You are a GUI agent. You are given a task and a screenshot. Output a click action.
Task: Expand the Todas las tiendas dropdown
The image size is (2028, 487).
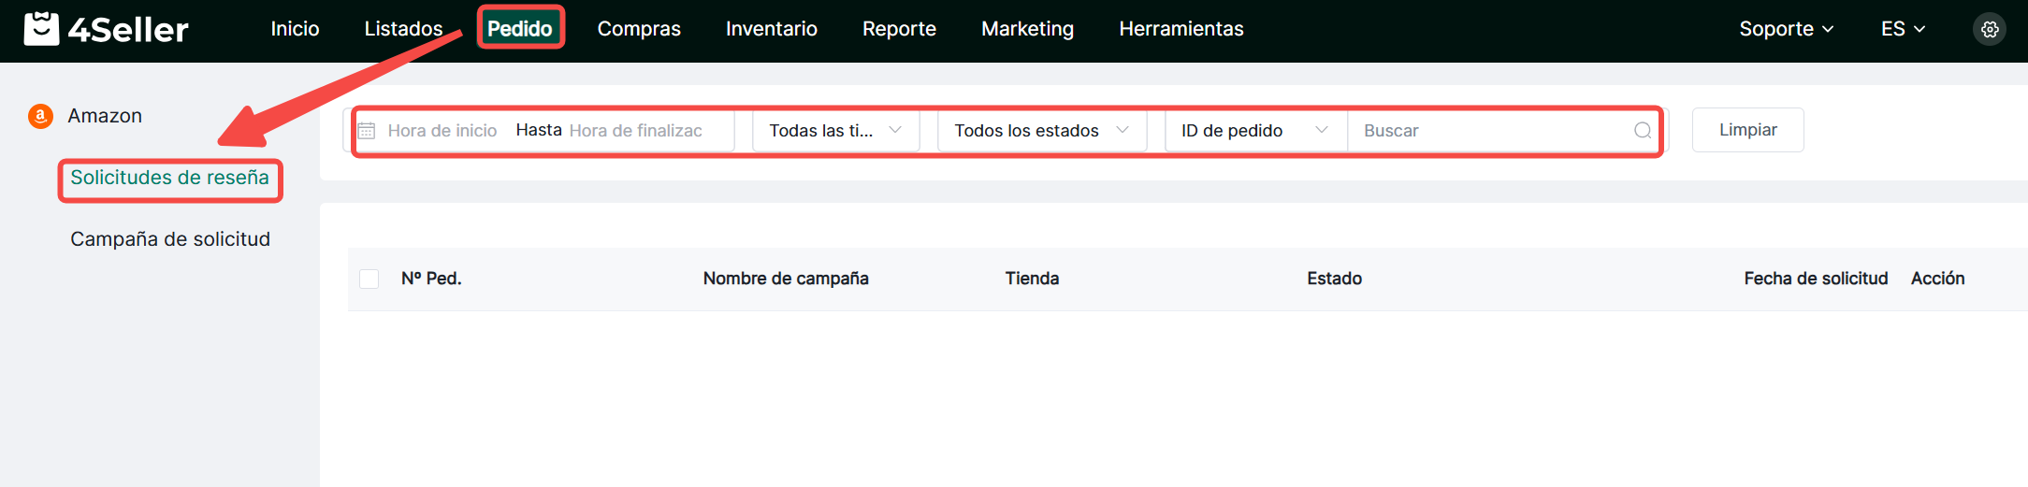(x=834, y=131)
